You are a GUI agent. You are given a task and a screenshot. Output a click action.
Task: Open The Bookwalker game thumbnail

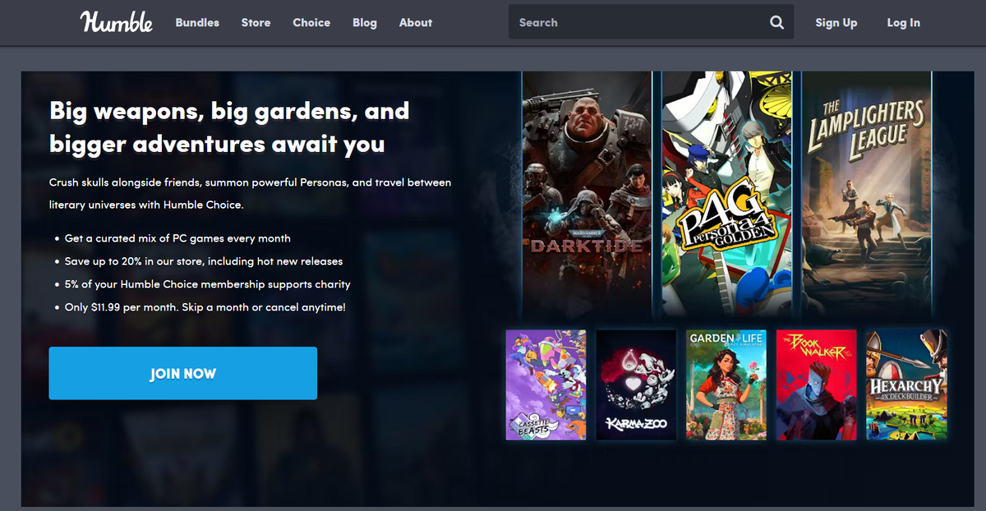(817, 384)
